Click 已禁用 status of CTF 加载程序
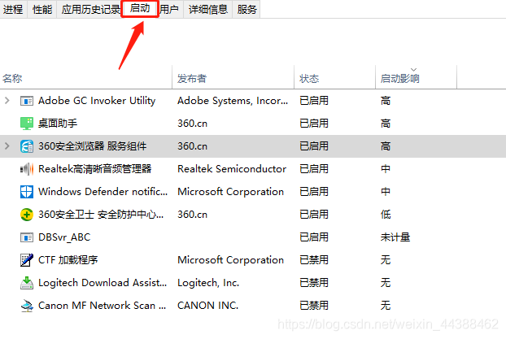This screenshot has width=506, height=339. pos(314,259)
